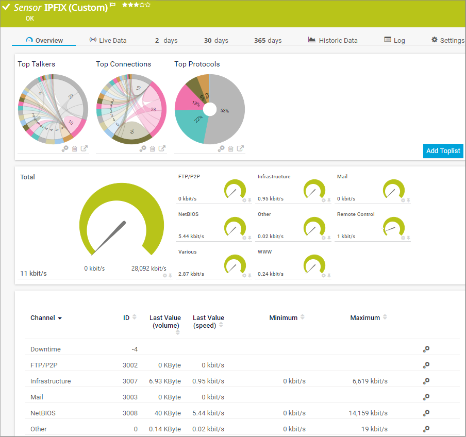
Task: Sort the table by Maximum column
Action: 385,317
